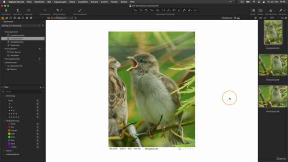Select thumbnail MTX42823.ORF
Viewport: 288px width, 162px height.
[x=273, y=65]
